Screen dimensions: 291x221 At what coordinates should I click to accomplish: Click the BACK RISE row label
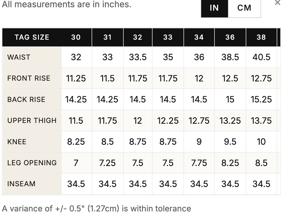[26, 100]
